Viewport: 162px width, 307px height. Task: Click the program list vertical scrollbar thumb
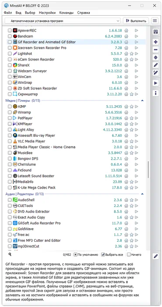point(148,169)
